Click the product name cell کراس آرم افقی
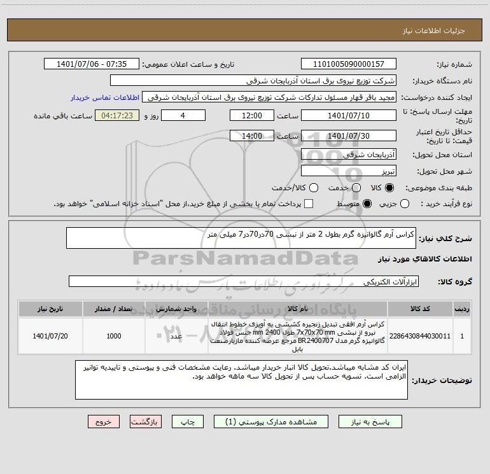Image resolution: width=490 pixels, height=474 pixels. 298,336
